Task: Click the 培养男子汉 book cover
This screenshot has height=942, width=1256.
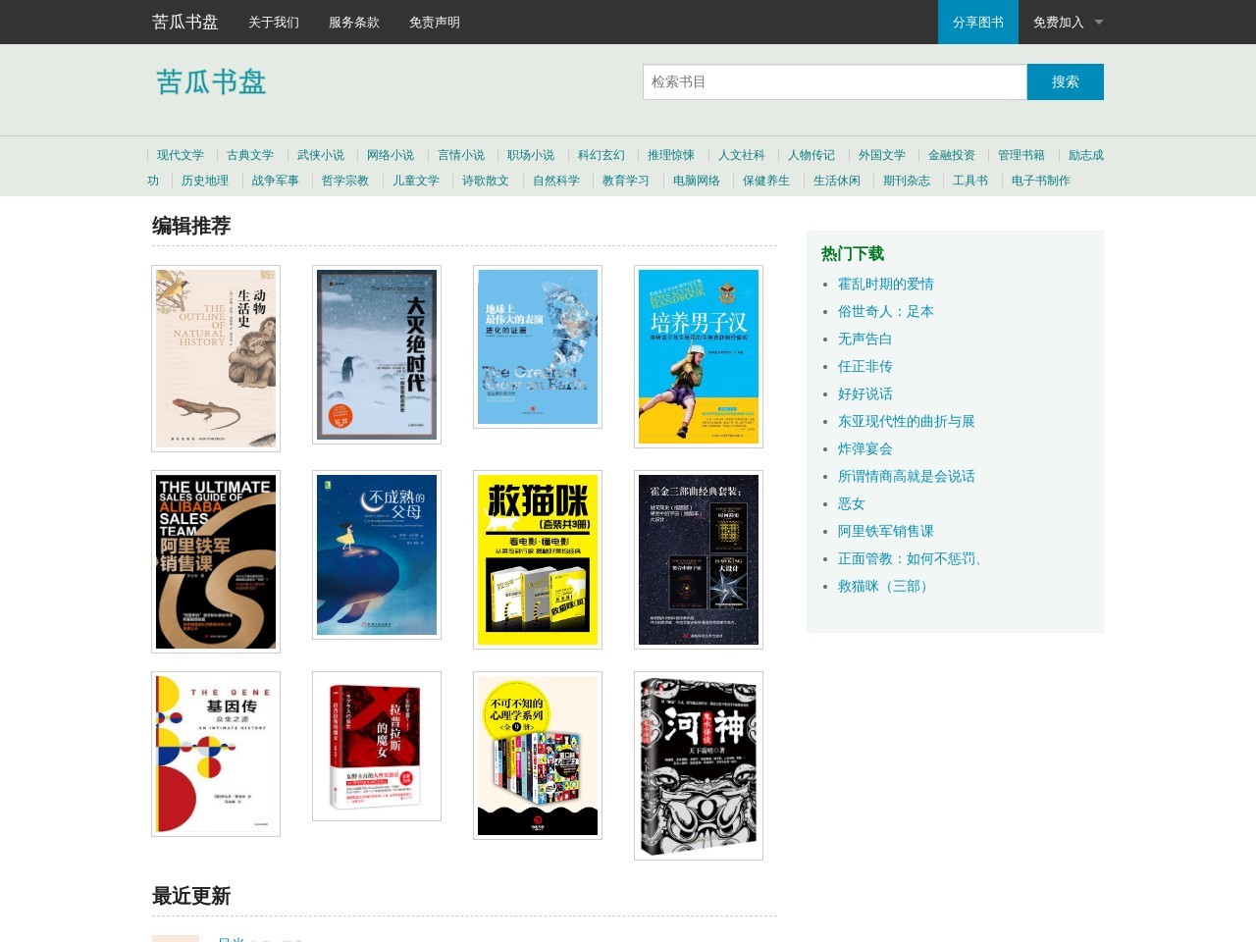Action: coord(698,356)
